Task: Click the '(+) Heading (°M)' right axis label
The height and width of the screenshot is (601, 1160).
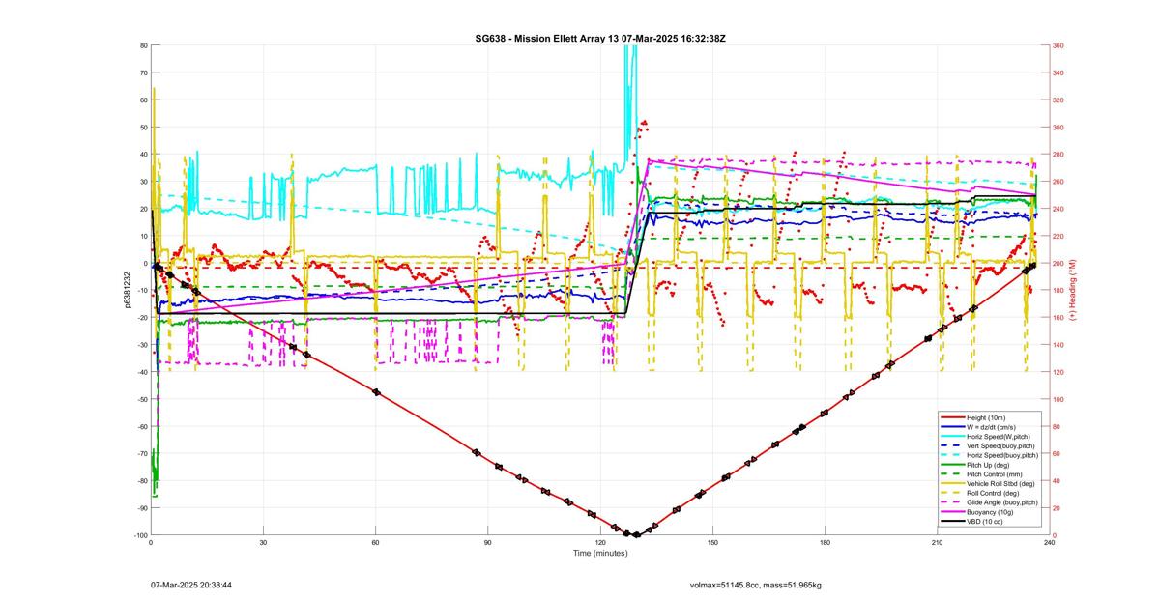Action: (1072, 290)
